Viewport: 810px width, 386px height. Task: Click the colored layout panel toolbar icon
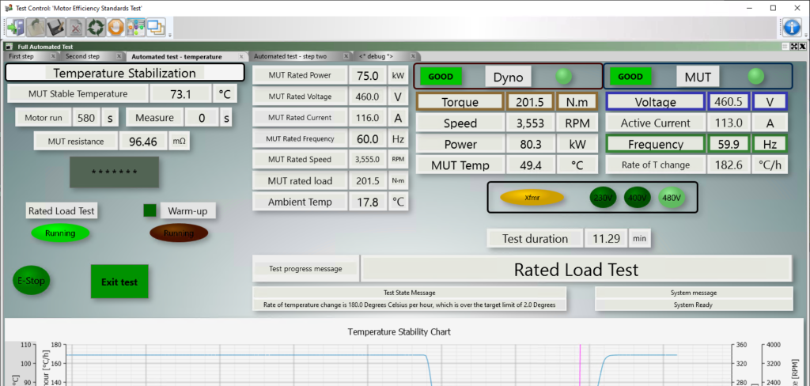135,27
